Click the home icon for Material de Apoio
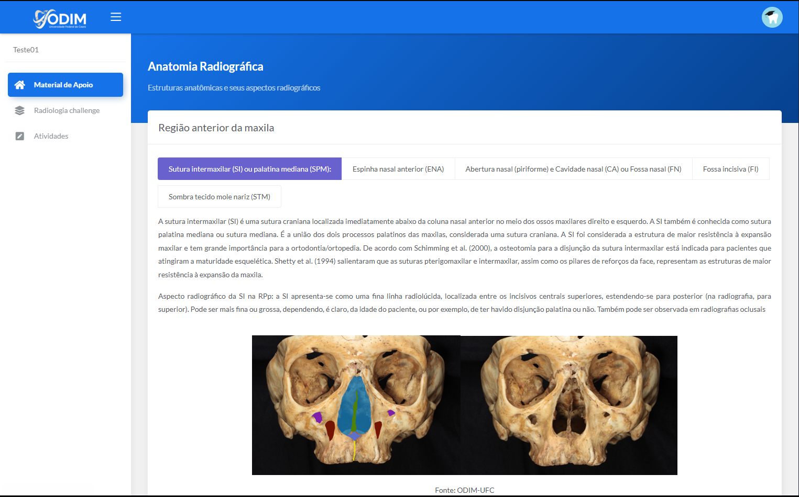The width and height of the screenshot is (799, 497). pyautogui.click(x=20, y=85)
